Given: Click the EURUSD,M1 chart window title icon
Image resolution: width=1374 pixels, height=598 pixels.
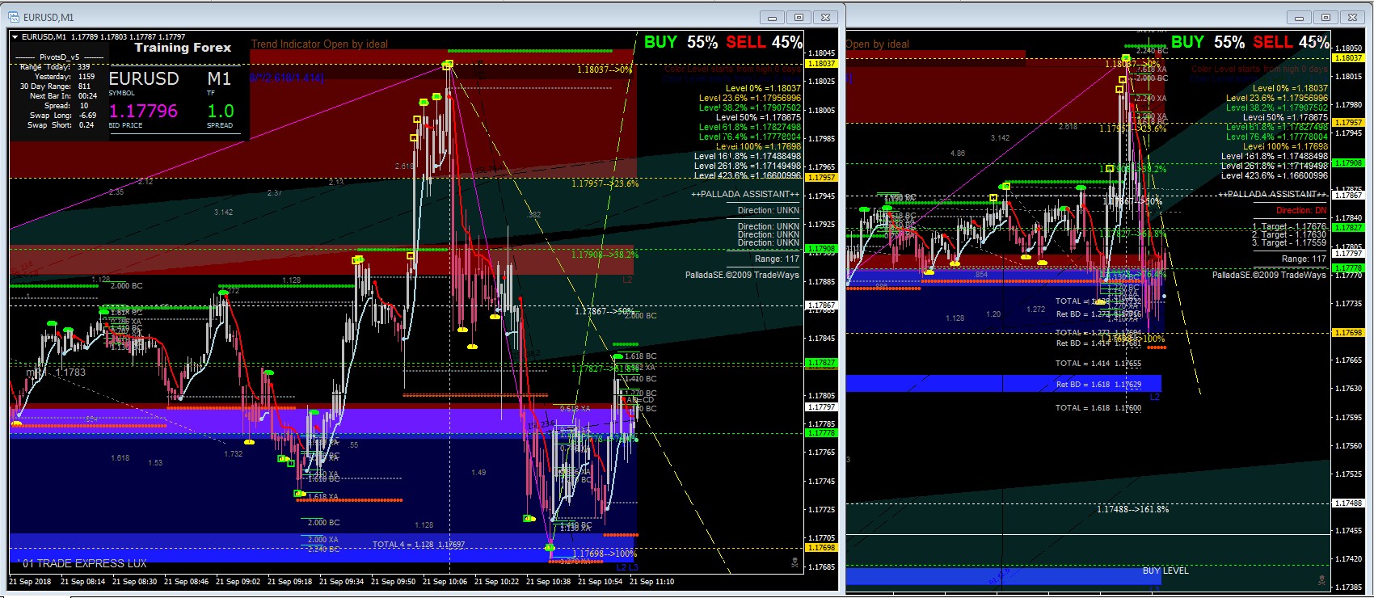Looking at the screenshot, I should (x=14, y=17).
